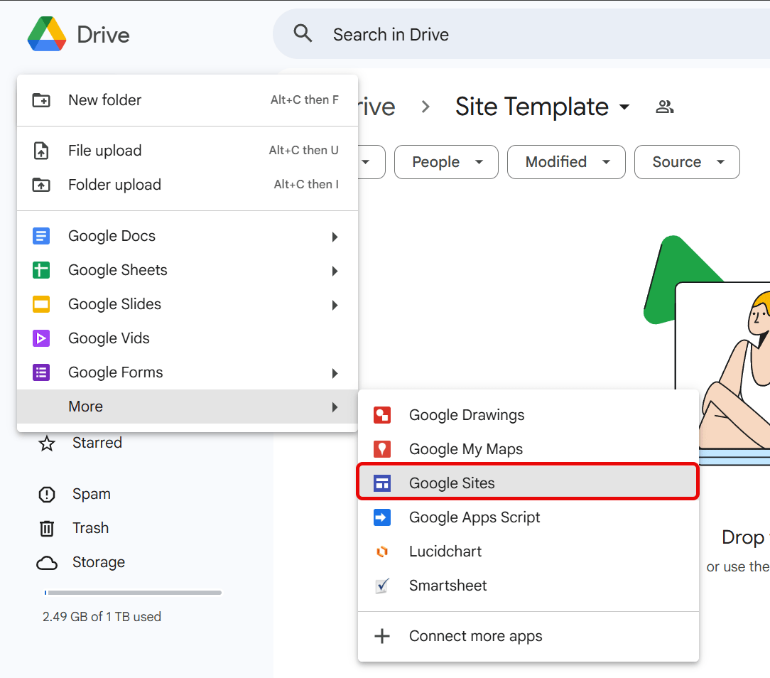
Task: Expand the Google Slides submenu arrow
Action: [x=335, y=305]
